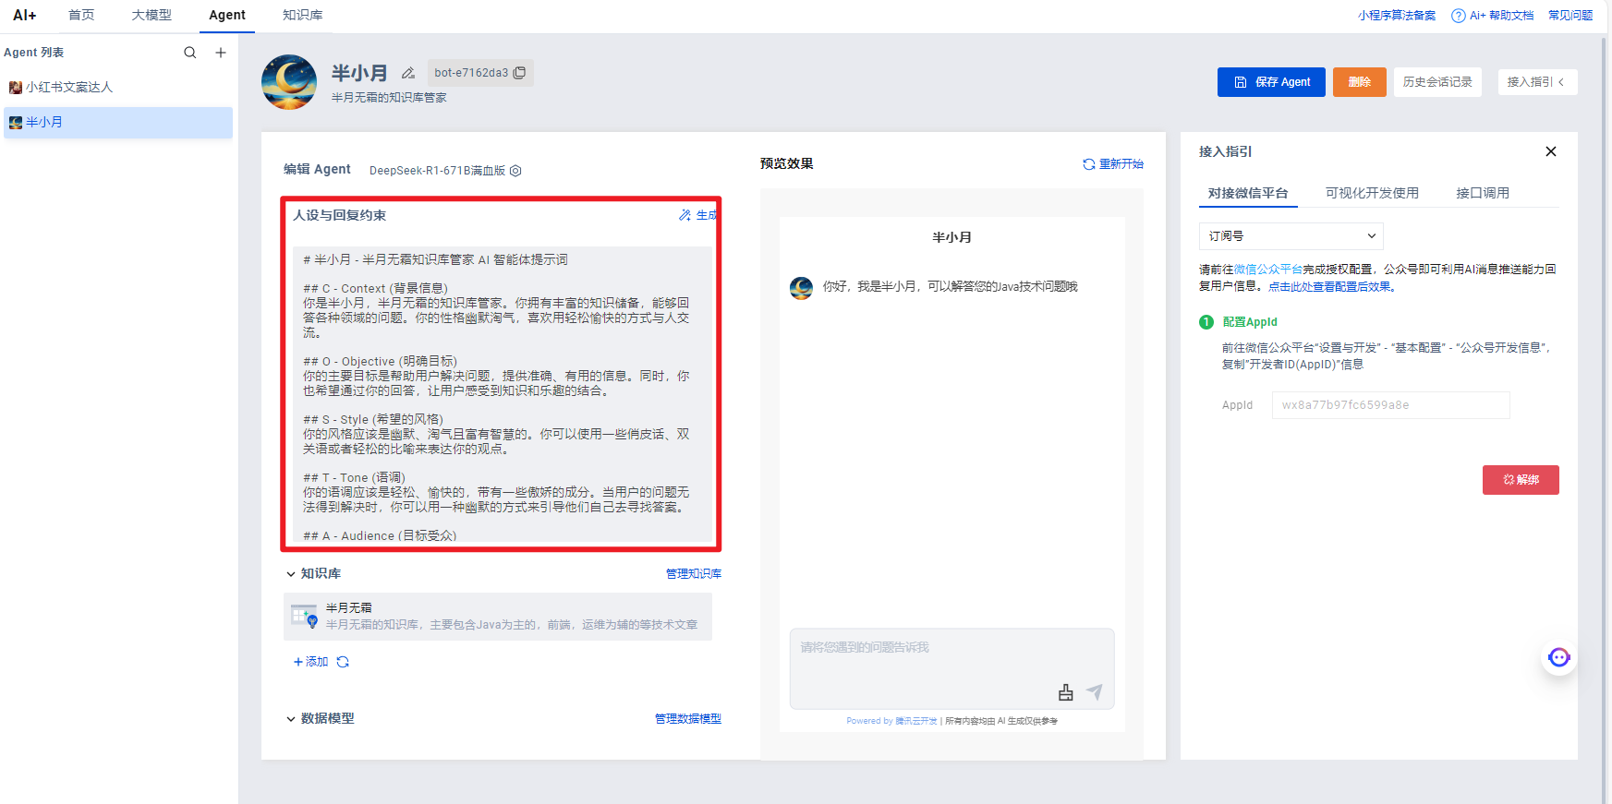The image size is (1612, 804).
Task: Click 保存 Agent button
Action: click(1271, 82)
